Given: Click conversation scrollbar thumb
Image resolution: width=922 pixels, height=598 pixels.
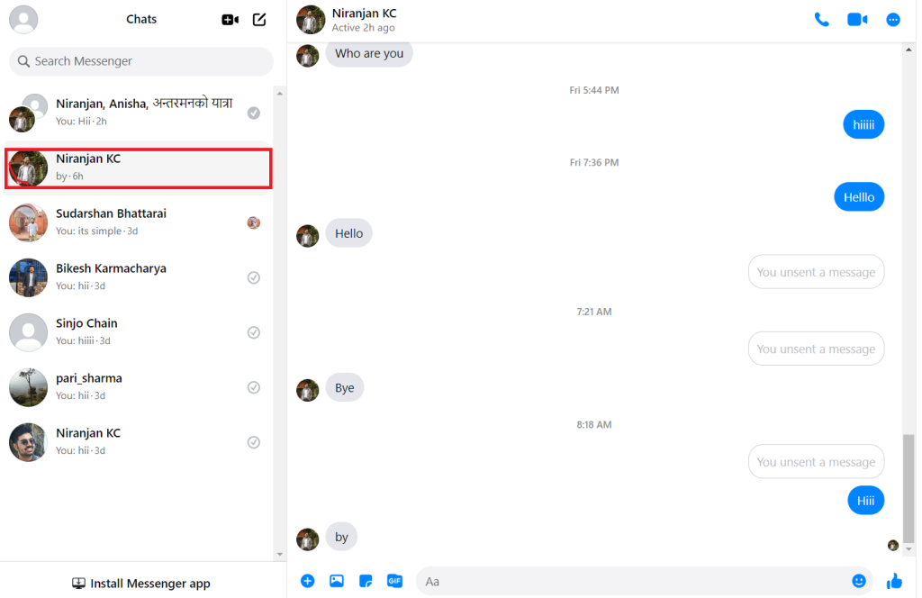Looking at the screenshot, I should point(909,488).
